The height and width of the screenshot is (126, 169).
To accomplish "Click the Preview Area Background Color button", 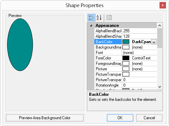I will tap(45, 118).
